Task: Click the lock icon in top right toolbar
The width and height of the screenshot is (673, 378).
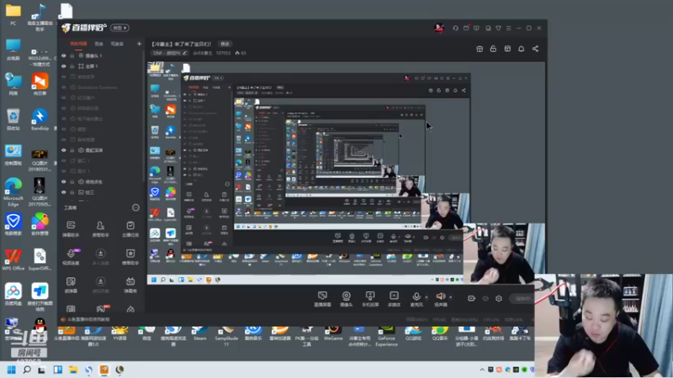Action: click(493, 49)
